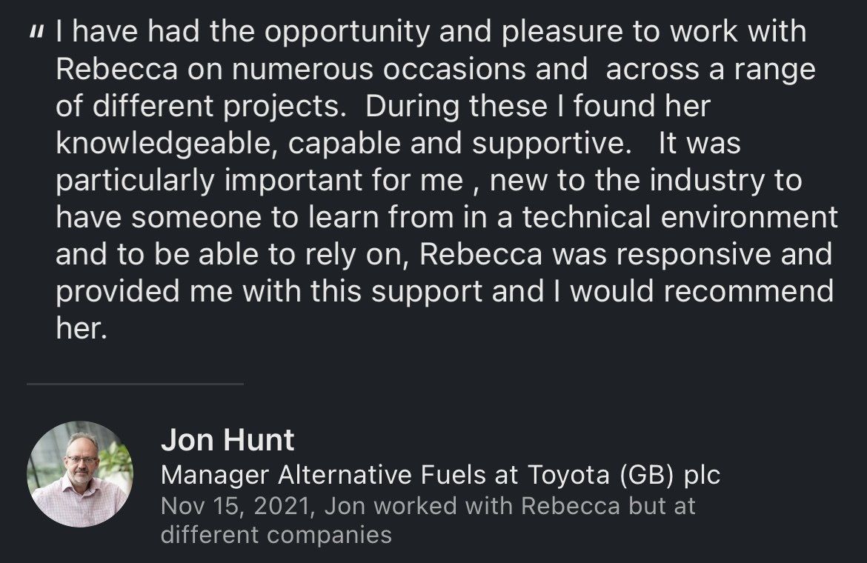Open the Jon Hunt name link
Image resolution: width=867 pixels, height=563 pixels.
(227, 441)
